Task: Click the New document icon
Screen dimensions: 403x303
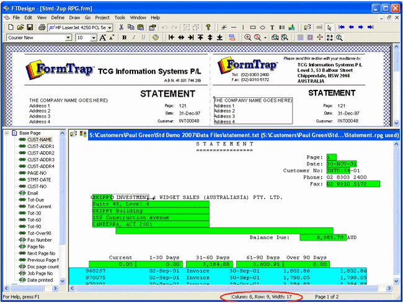Action: (x=11, y=27)
